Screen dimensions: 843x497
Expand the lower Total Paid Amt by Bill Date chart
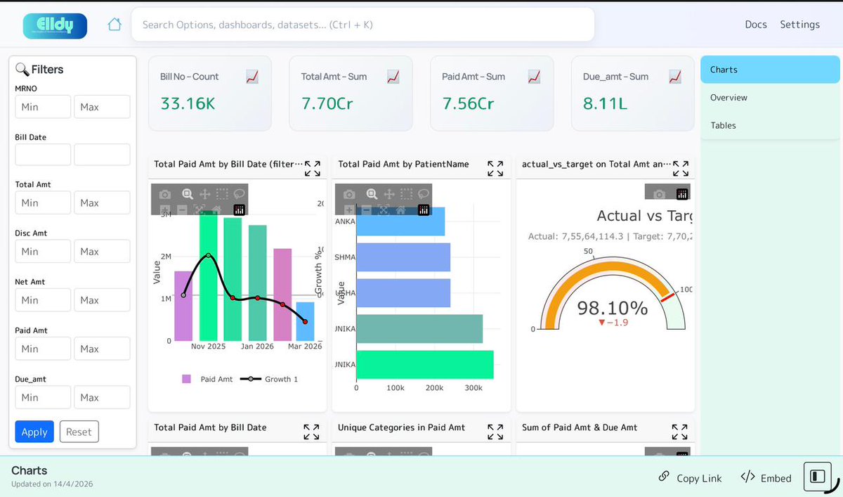click(311, 432)
